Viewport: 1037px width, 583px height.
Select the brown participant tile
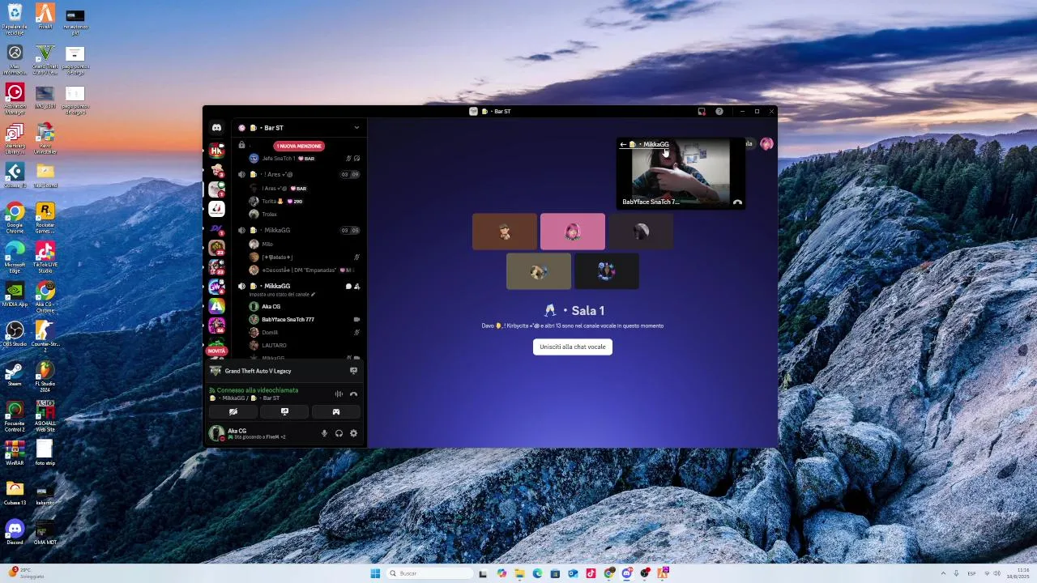coord(505,232)
